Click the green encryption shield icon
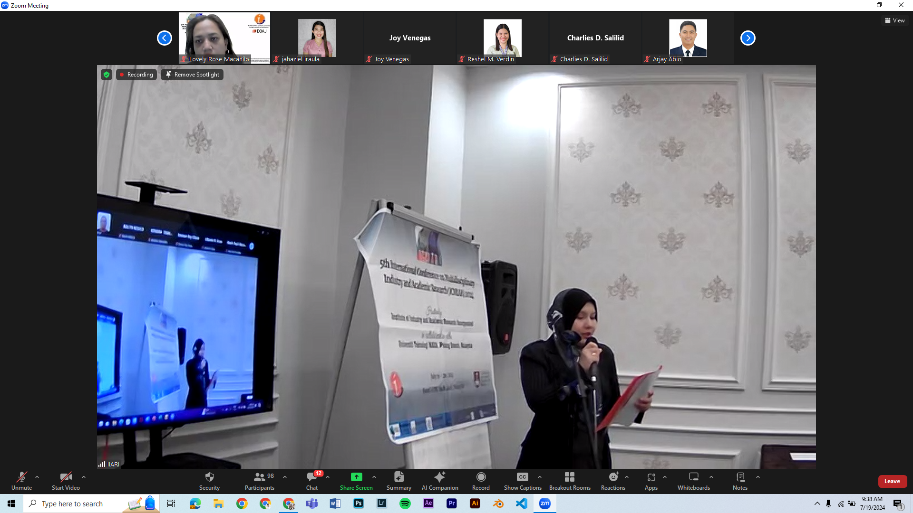This screenshot has height=513, width=913. pos(107,75)
